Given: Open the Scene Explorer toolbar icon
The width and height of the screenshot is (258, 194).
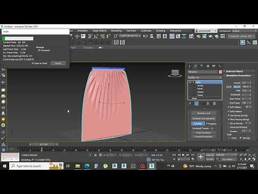Looking at the screenshot, I should coord(159,36).
